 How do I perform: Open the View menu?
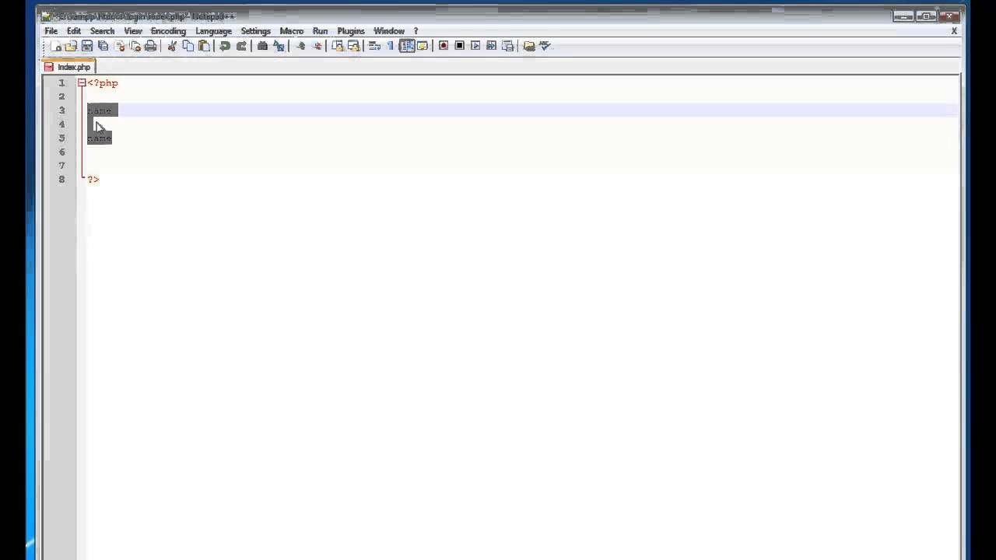point(133,31)
